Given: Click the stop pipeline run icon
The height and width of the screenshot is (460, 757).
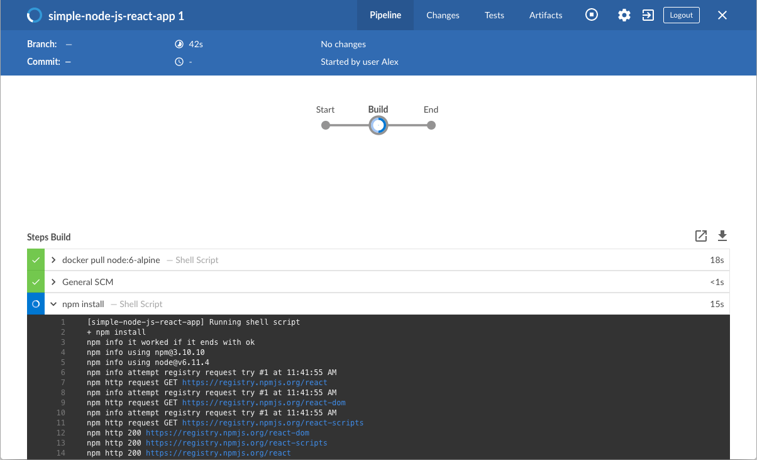Looking at the screenshot, I should coord(592,15).
